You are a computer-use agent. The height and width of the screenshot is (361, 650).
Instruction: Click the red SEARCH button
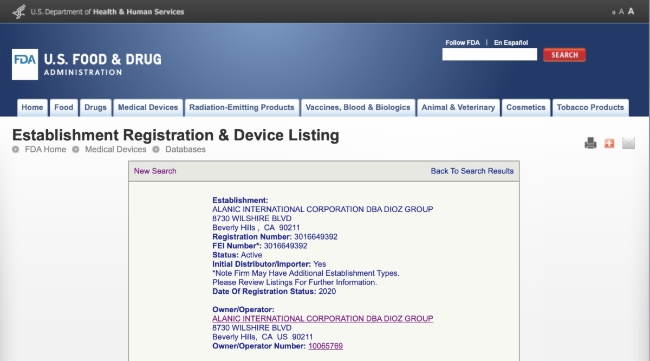click(x=564, y=55)
